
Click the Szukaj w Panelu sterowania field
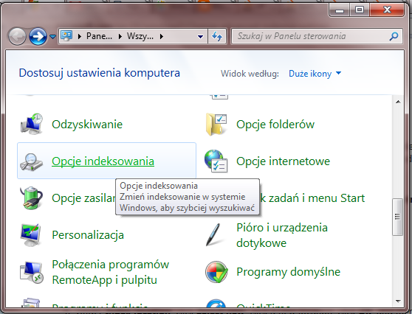[x=317, y=36]
